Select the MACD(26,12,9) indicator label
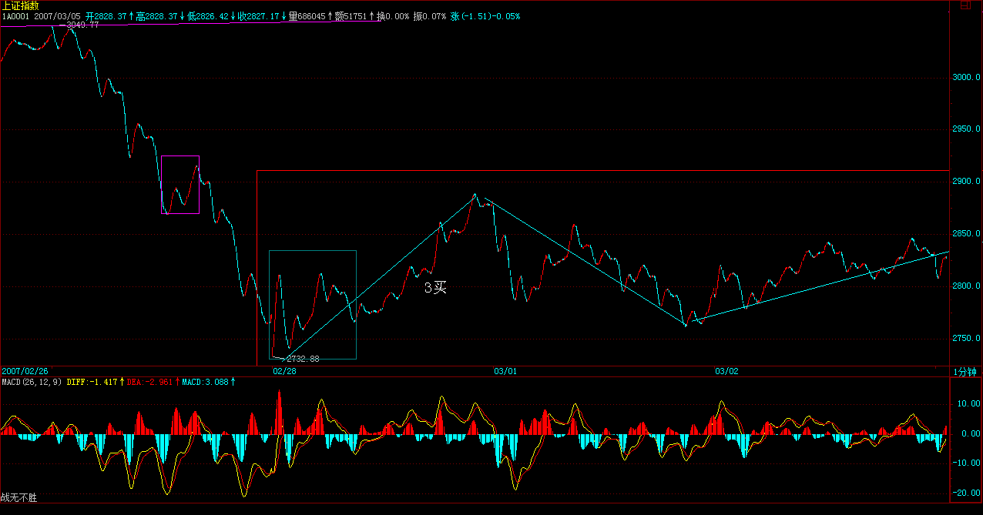Viewport: 983px width, 515px height. click(x=32, y=382)
